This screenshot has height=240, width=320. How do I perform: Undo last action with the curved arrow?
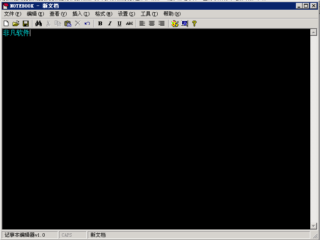(x=87, y=24)
